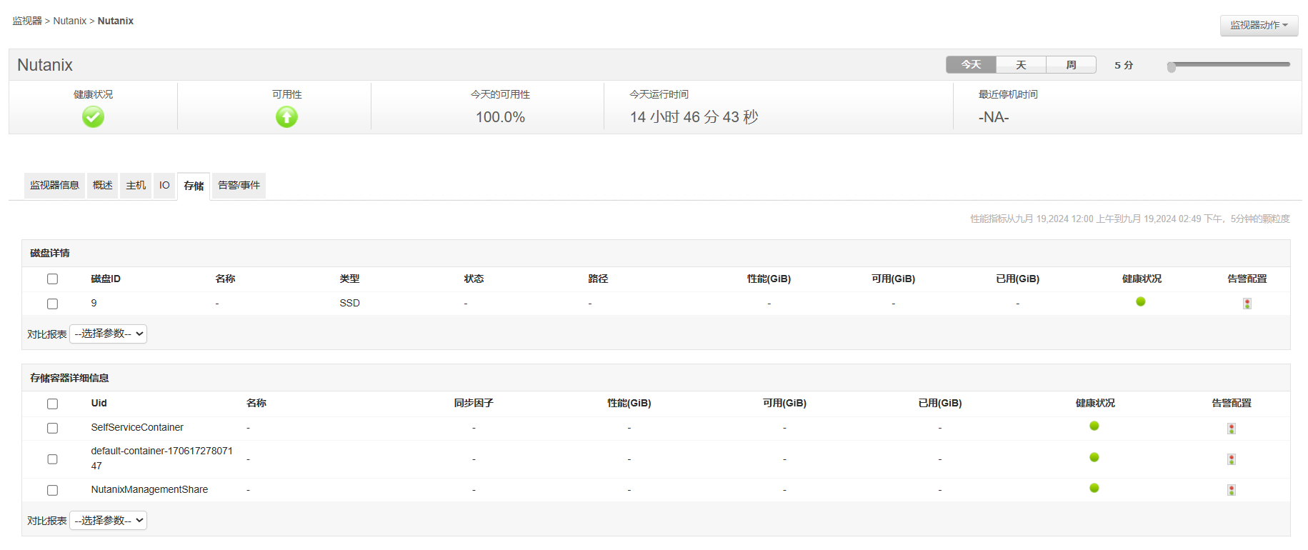Click the NutanixManagementShare Uid text
This screenshot has width=1308, height=550.
149,489
